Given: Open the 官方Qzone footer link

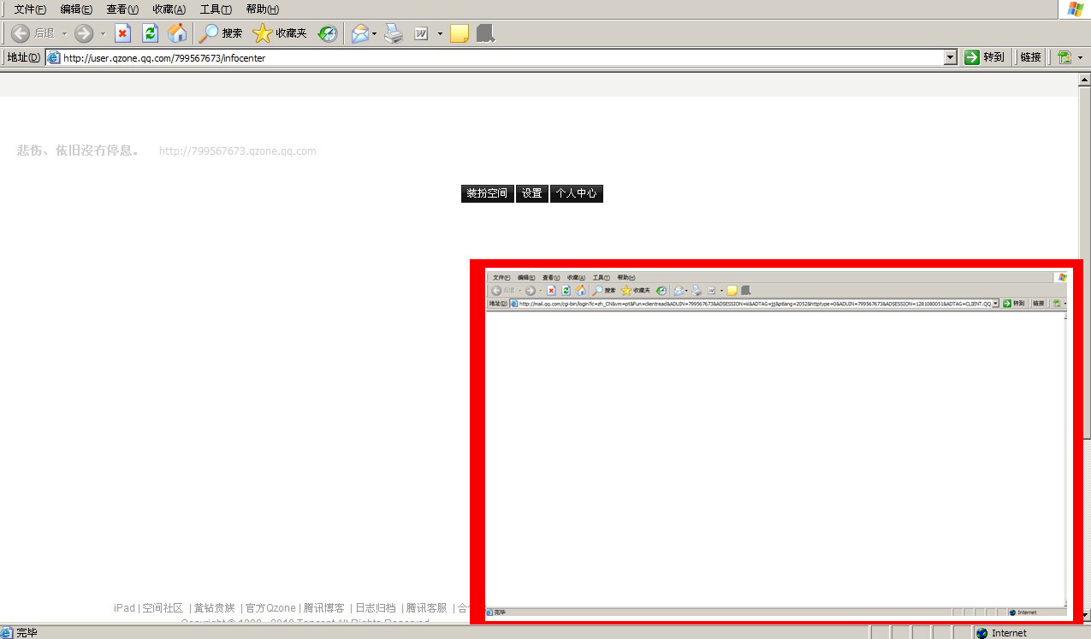Looking at the screenshot, I should [x=270, y=607].
